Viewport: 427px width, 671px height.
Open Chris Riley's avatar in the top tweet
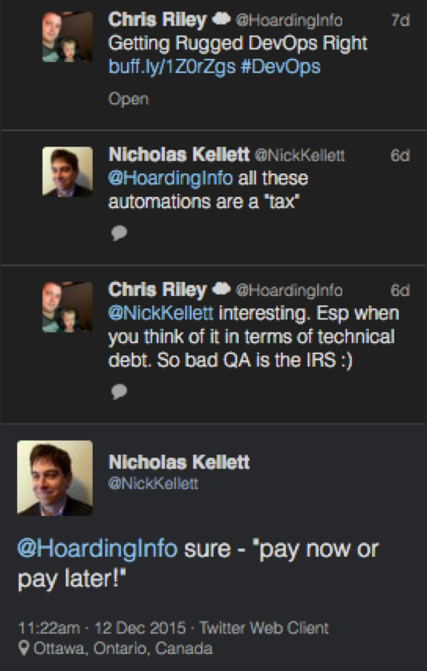click(67, 36)
